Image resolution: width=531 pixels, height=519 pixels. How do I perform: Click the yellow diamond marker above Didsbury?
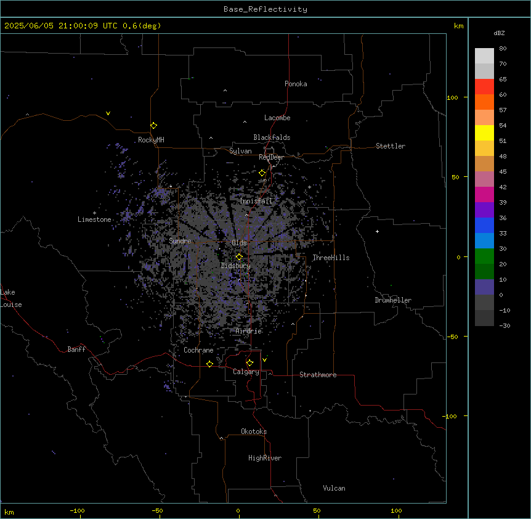tap(239, 257)
